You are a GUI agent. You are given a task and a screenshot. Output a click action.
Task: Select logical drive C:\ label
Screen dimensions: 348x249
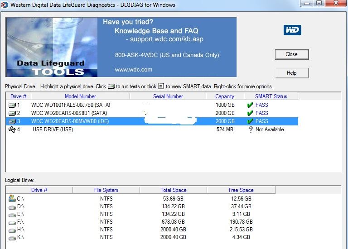tap(20, 199)
